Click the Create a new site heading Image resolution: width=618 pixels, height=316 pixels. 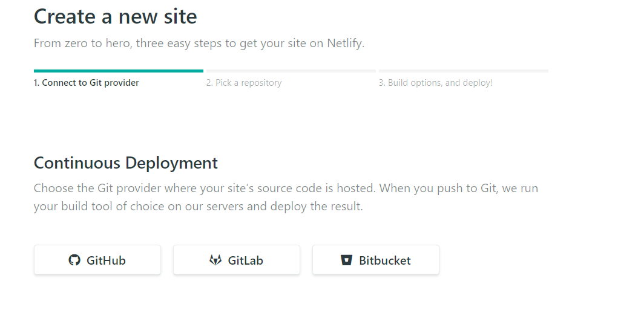pos(115,16)
